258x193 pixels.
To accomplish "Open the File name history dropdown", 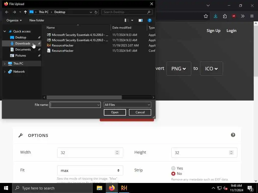I will point(99,105).
